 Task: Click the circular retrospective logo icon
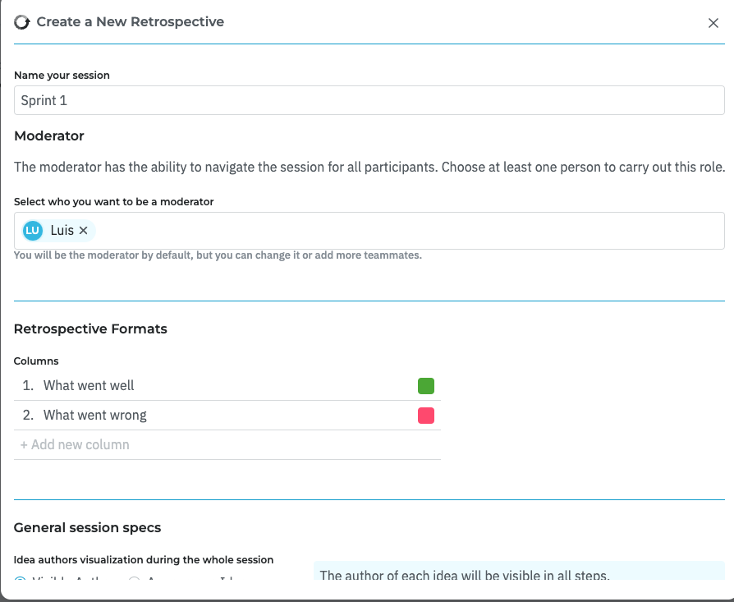click(21, 22)
